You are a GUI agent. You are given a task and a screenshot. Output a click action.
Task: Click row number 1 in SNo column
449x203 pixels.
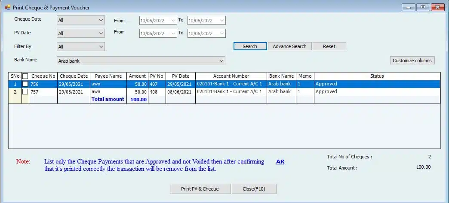[15, 84]
